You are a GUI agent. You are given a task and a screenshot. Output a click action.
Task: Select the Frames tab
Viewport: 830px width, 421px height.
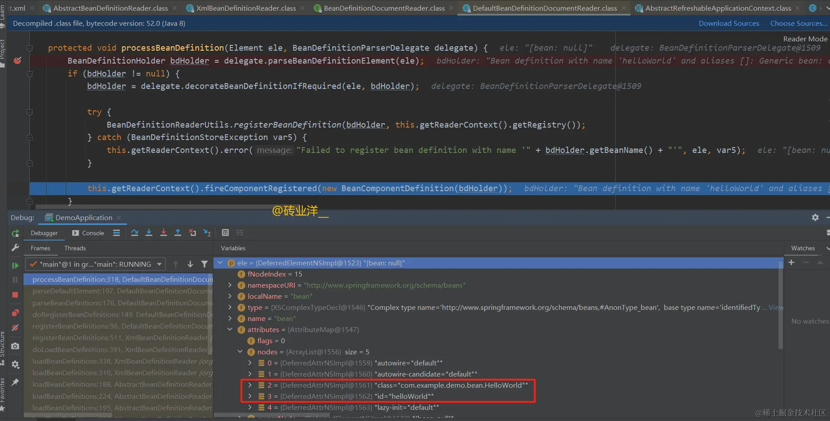[x=40, y=248]
